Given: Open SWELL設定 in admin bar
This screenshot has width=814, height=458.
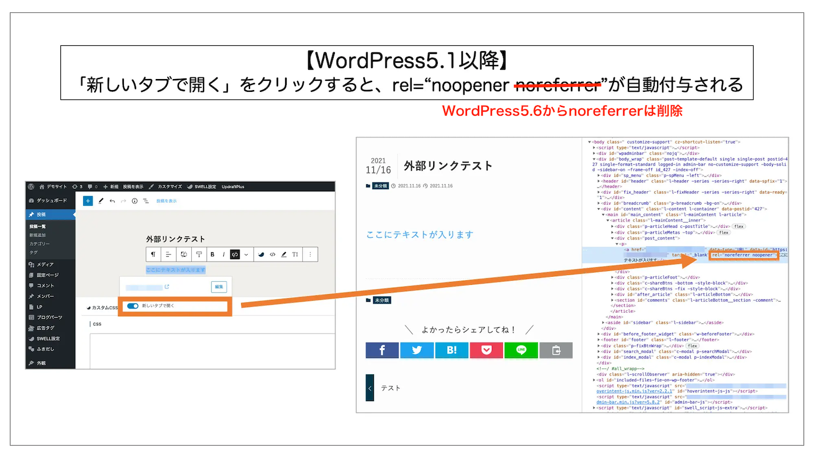Looking at the screenshot, I should [202, 187].
